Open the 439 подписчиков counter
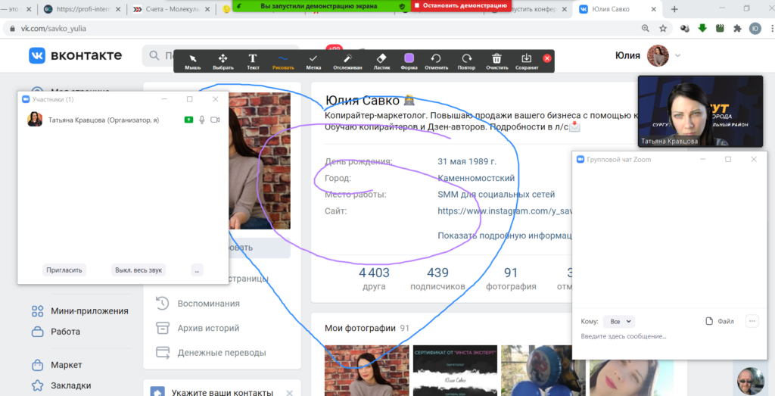Screen dimensions: 775x396 pyautogui.click(x=437, y=279)
